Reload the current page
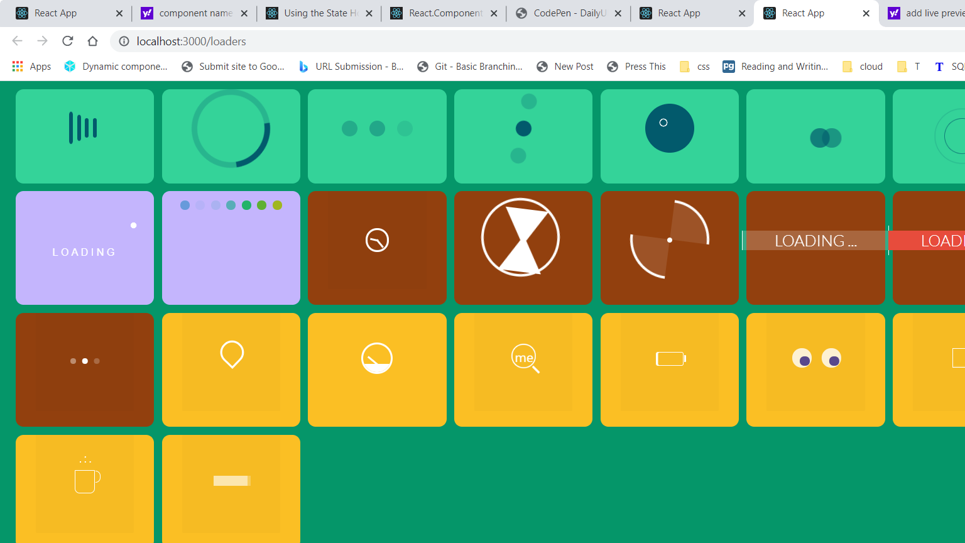Screen dimensions: 965x543 point(67,41)
